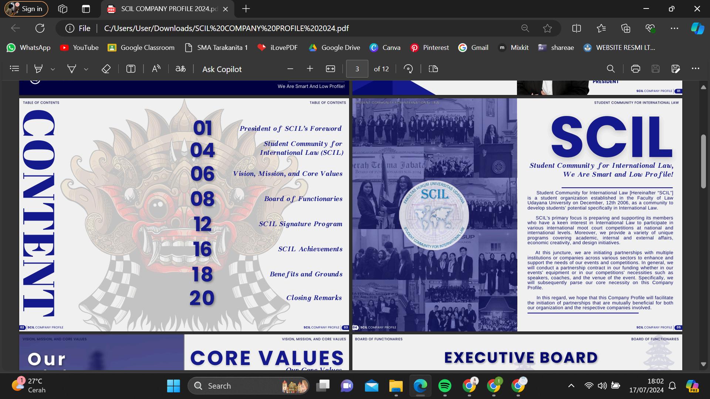Open the PDF table of contents sidebar

coord(14,69)
